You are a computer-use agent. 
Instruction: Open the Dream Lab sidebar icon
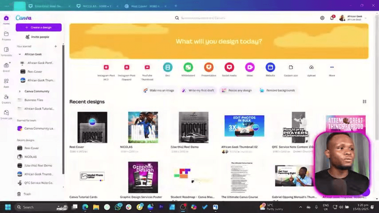coord(6,113)
